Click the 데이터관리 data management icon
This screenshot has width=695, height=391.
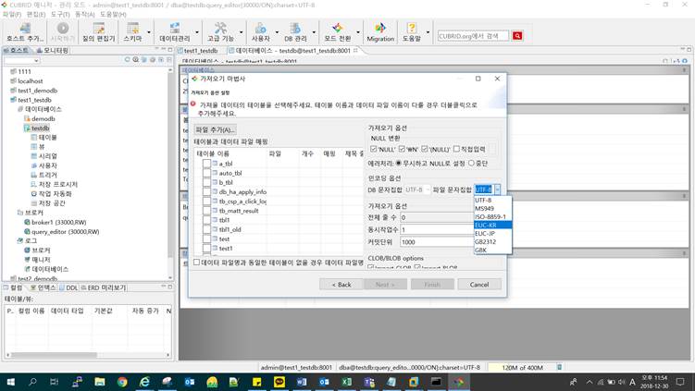click(175, 31)
